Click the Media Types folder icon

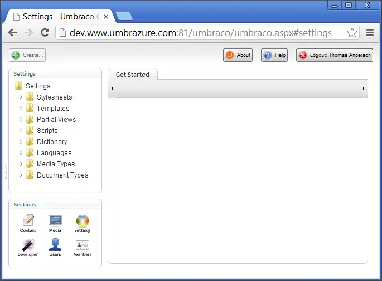coord(30,164)
